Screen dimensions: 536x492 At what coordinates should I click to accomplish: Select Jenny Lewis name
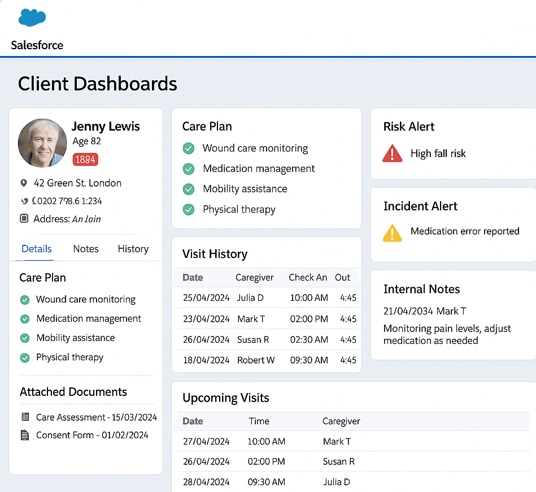106,126
